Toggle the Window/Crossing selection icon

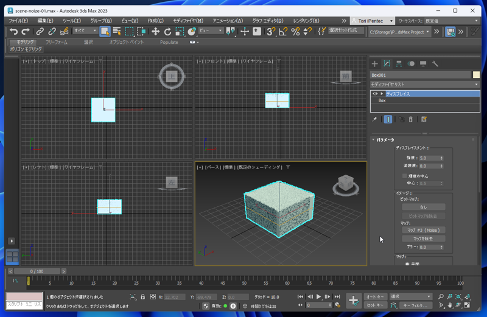pyautogui.click(x=141, y=32)
